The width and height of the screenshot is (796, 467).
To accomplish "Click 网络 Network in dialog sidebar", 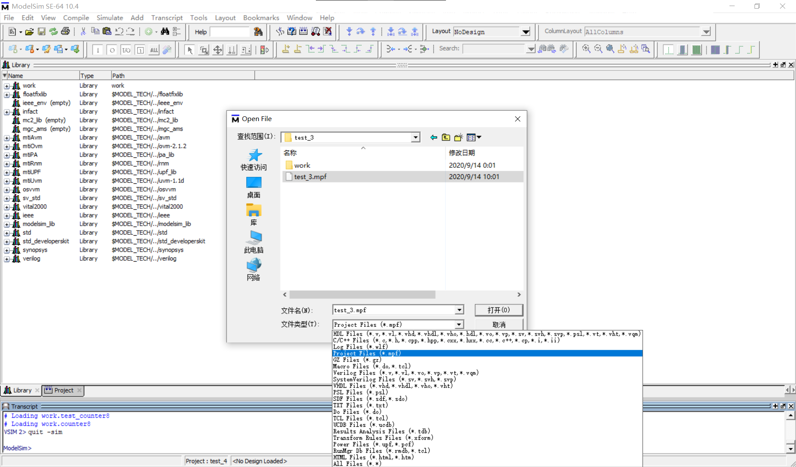I will (254, 270).
